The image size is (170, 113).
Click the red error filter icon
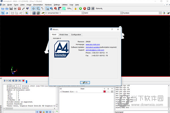41,112
